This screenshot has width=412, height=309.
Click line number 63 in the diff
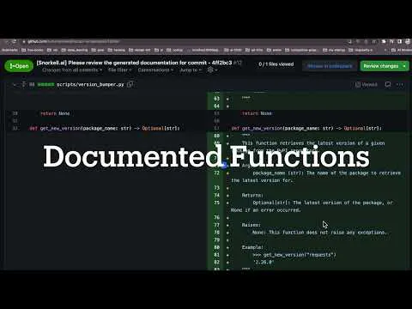pyautogui.click(x=216, y=99)
